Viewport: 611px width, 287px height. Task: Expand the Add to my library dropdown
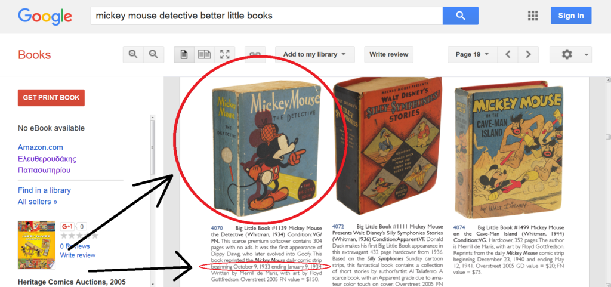pyautogui.click(x=315, y=54)
